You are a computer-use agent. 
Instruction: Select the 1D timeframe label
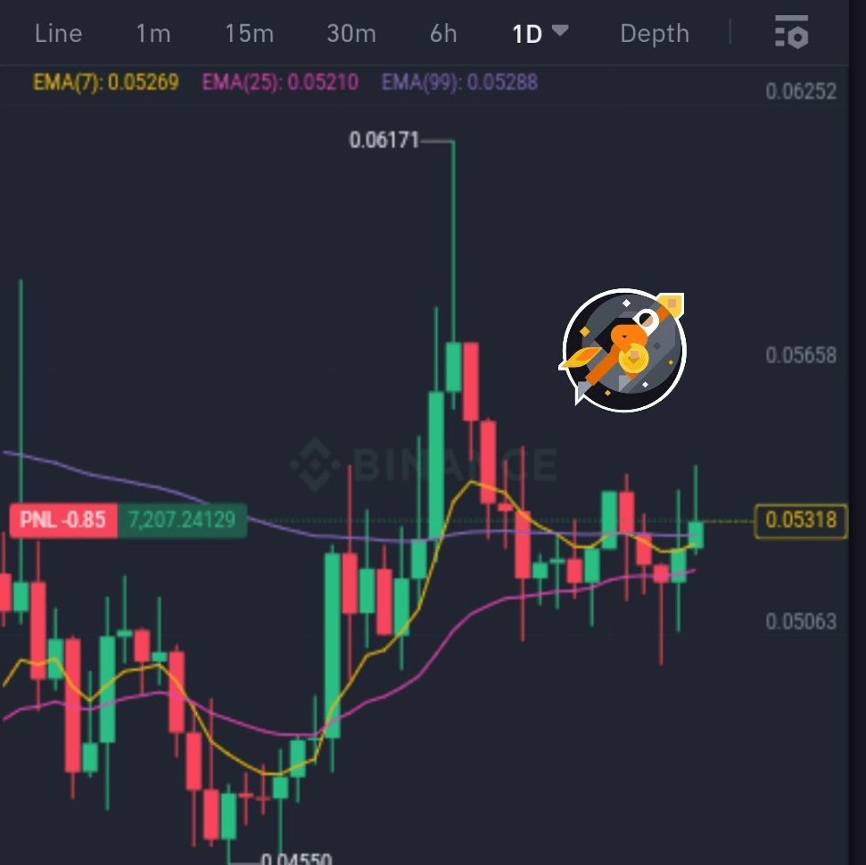tap(527, 34)
